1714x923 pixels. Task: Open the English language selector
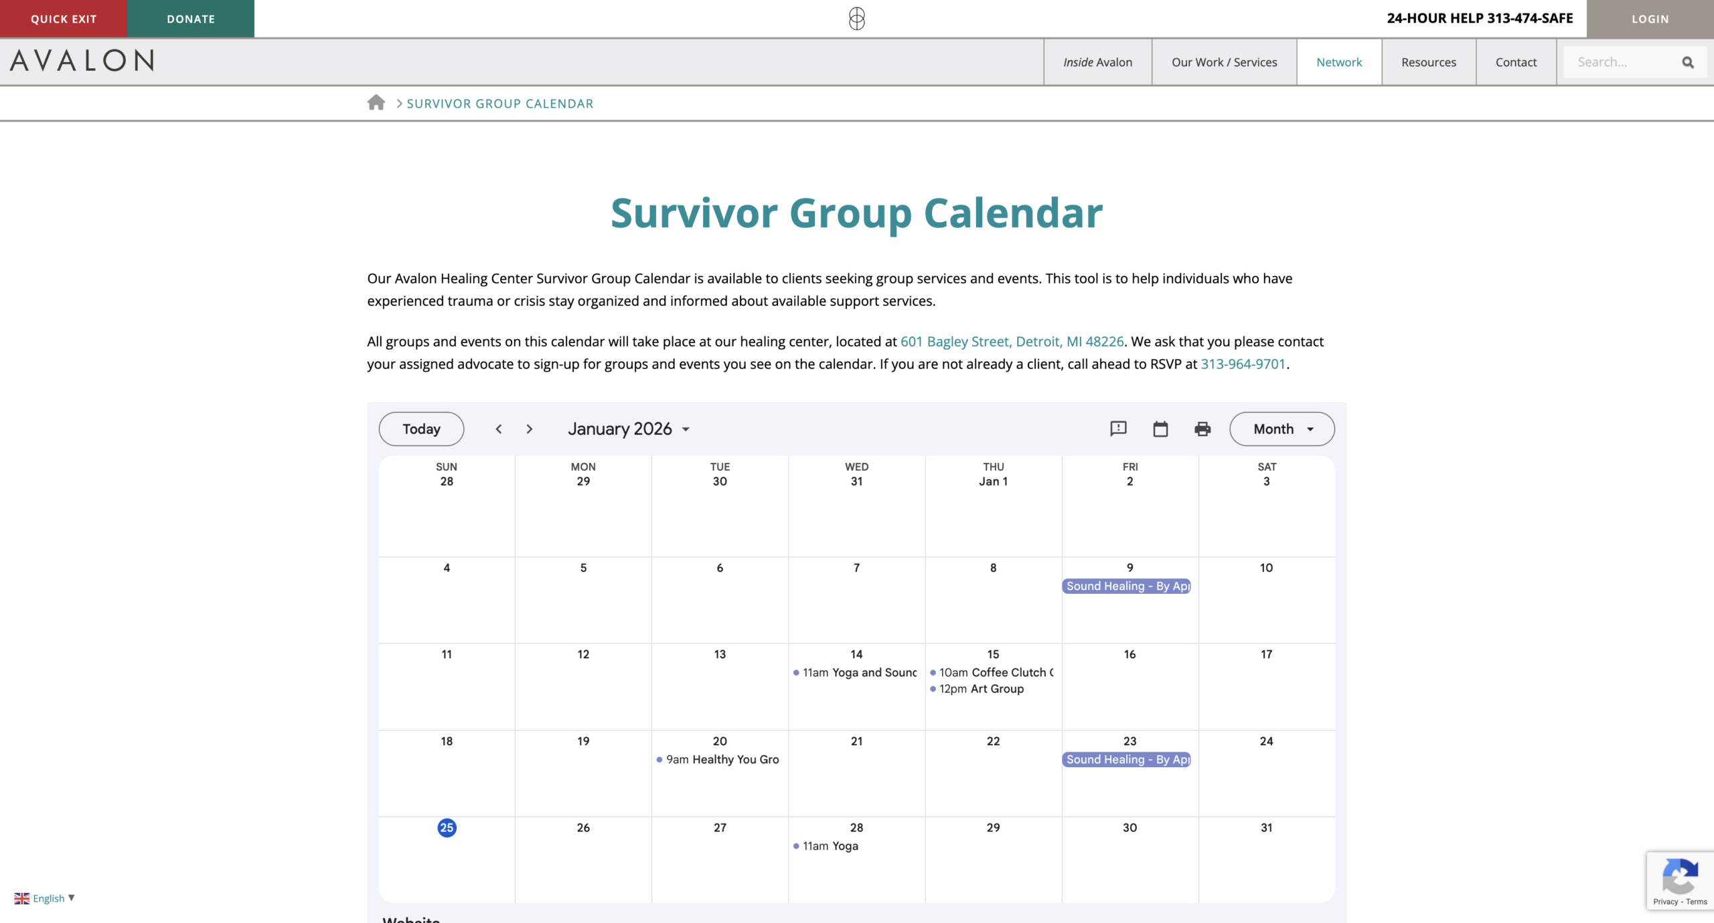point(45,898)
